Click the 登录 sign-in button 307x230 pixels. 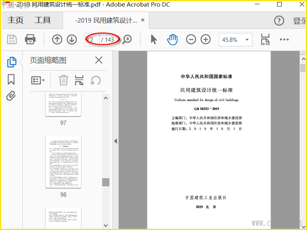(x=300, y=21)
